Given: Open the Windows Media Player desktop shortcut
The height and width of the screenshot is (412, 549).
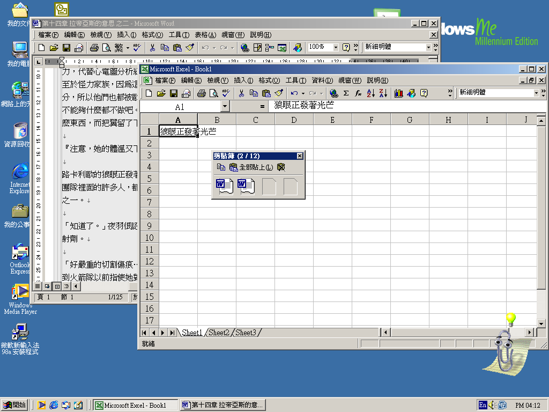Looking at the screenshot, I should [x=20, y=299].
